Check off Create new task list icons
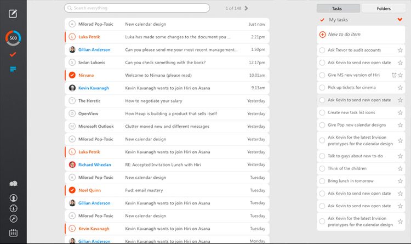 (322, 112)
